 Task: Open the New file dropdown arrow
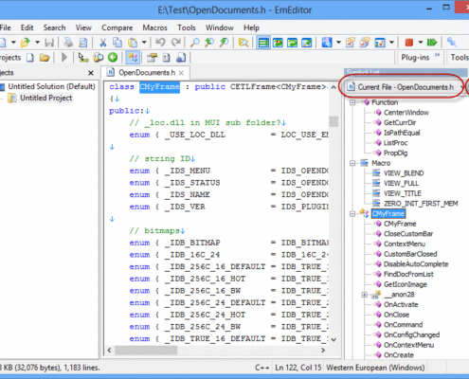[13, 42]
